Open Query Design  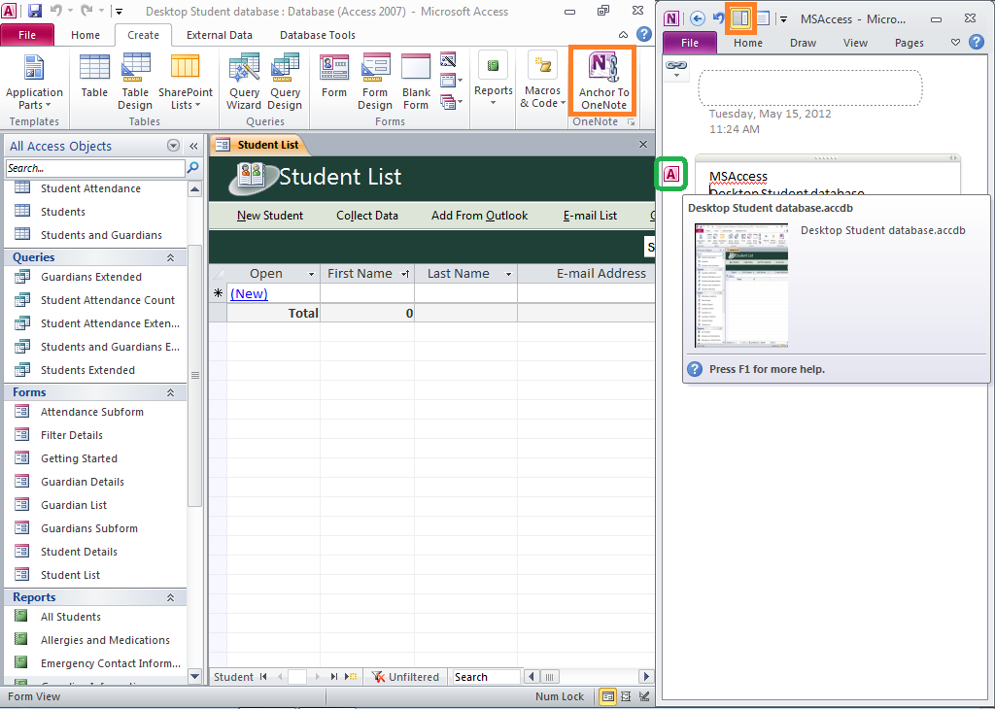[x=285, y=83]
